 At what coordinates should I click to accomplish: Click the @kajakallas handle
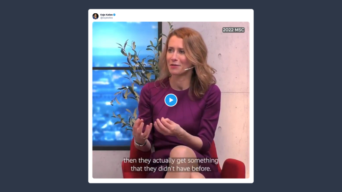pyautogui.click(x=106, y=18)
